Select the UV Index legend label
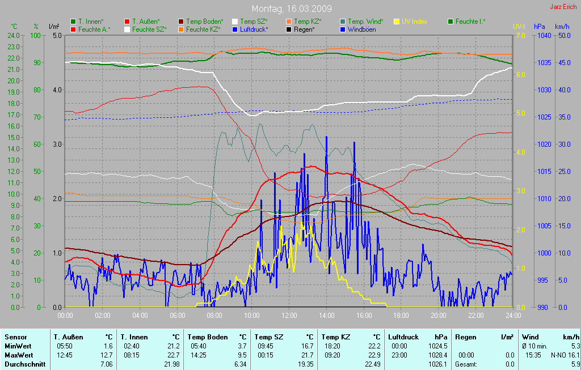Viewport: 581px width, 370px height. pos(414,22)
